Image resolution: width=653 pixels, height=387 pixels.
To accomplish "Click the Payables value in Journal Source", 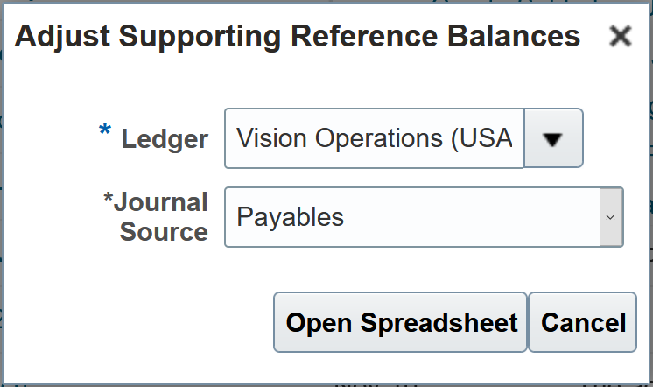I will click(291, 217).
